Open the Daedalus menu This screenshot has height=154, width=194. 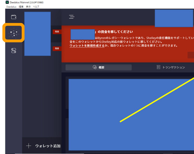tap(11, 7)
